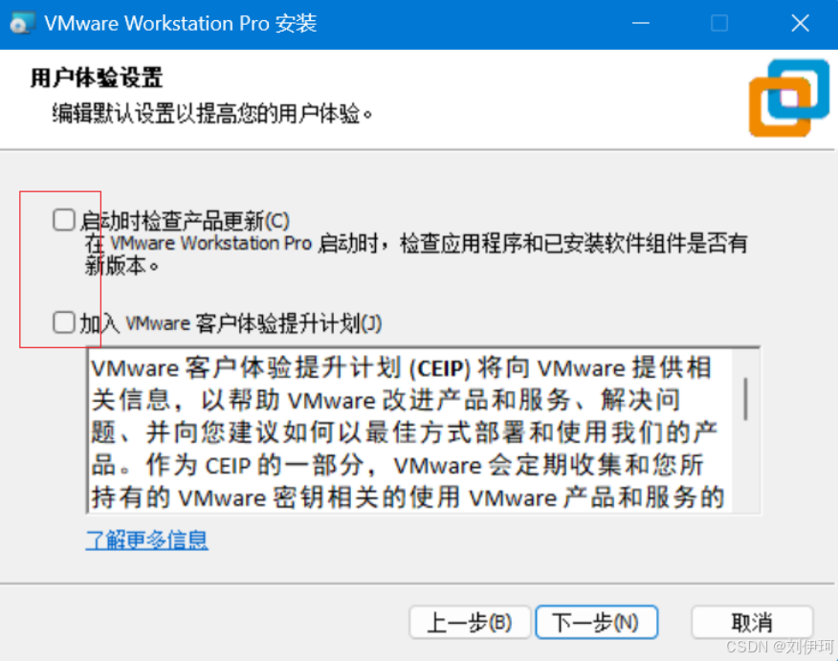838x661 pixels.
Task: Open the 了解更多信息 link
Action: pyautogui.click(x=147, y=540)
